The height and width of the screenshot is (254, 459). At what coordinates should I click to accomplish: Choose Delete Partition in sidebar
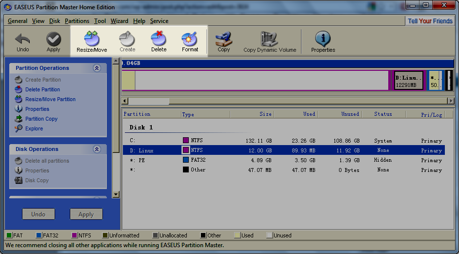click(42, 89)
